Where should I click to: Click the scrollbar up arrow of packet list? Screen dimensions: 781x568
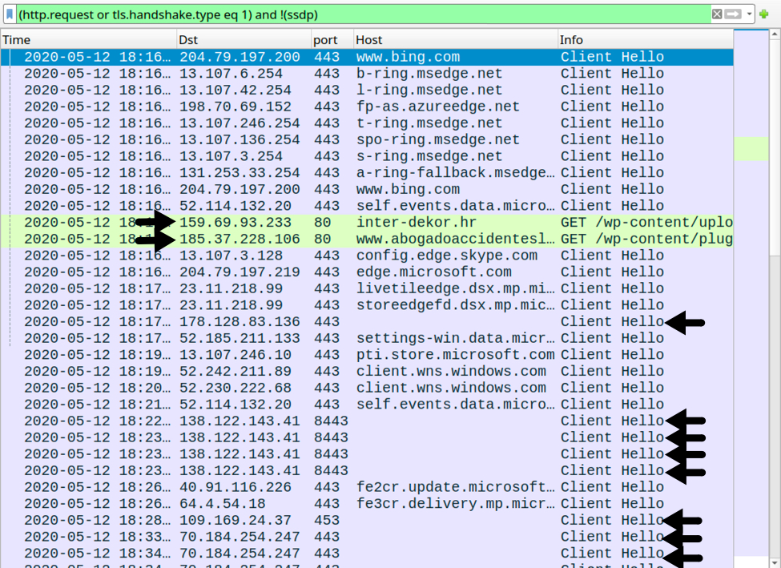point(775,34)
